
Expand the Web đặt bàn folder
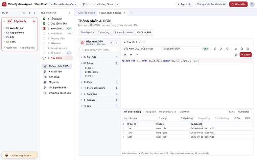pos(4,28)
